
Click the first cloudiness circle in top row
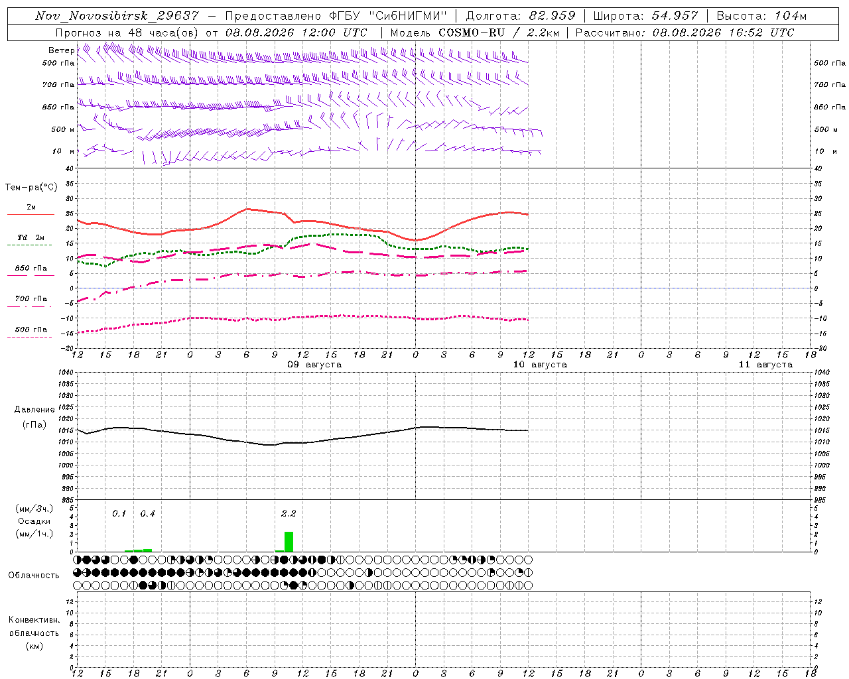tap(77, 560)
